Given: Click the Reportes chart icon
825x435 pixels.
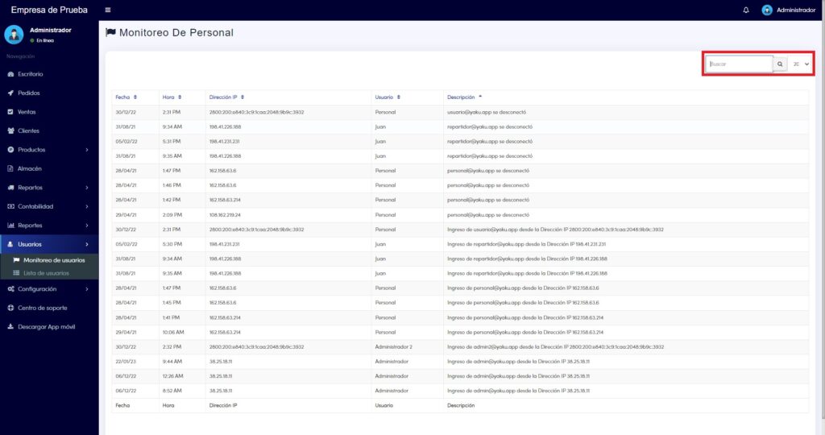Looking at the screenshot, I should [x=10, y=226].
